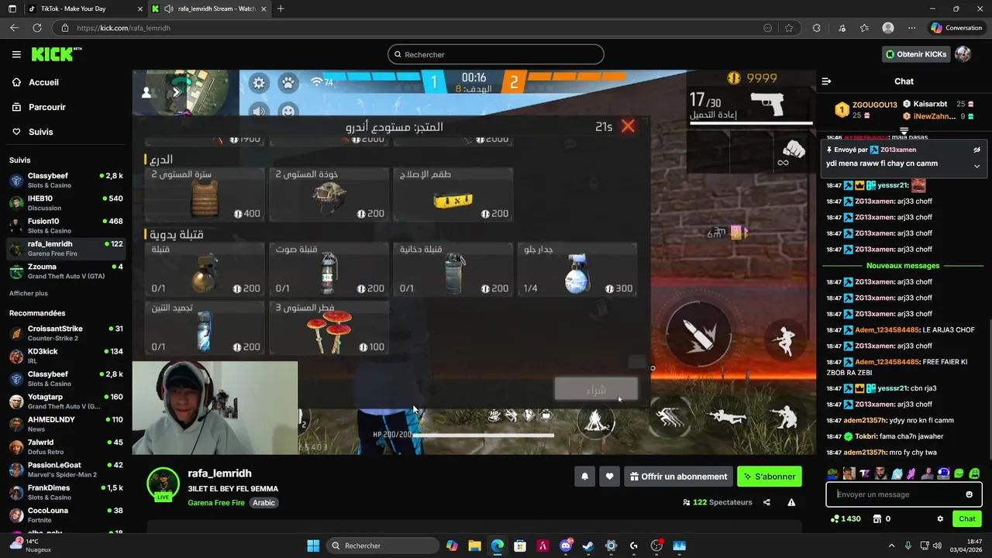
Task: Open the browser extensions puzzle icon
Action: point(817,28)
